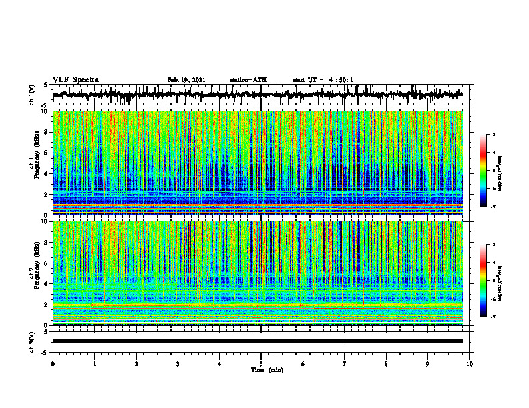Screen dimensions: 529x408
Task: Click the log(PSD) label beside ch.1 colorbar
Action: click(x=500, y=174)
